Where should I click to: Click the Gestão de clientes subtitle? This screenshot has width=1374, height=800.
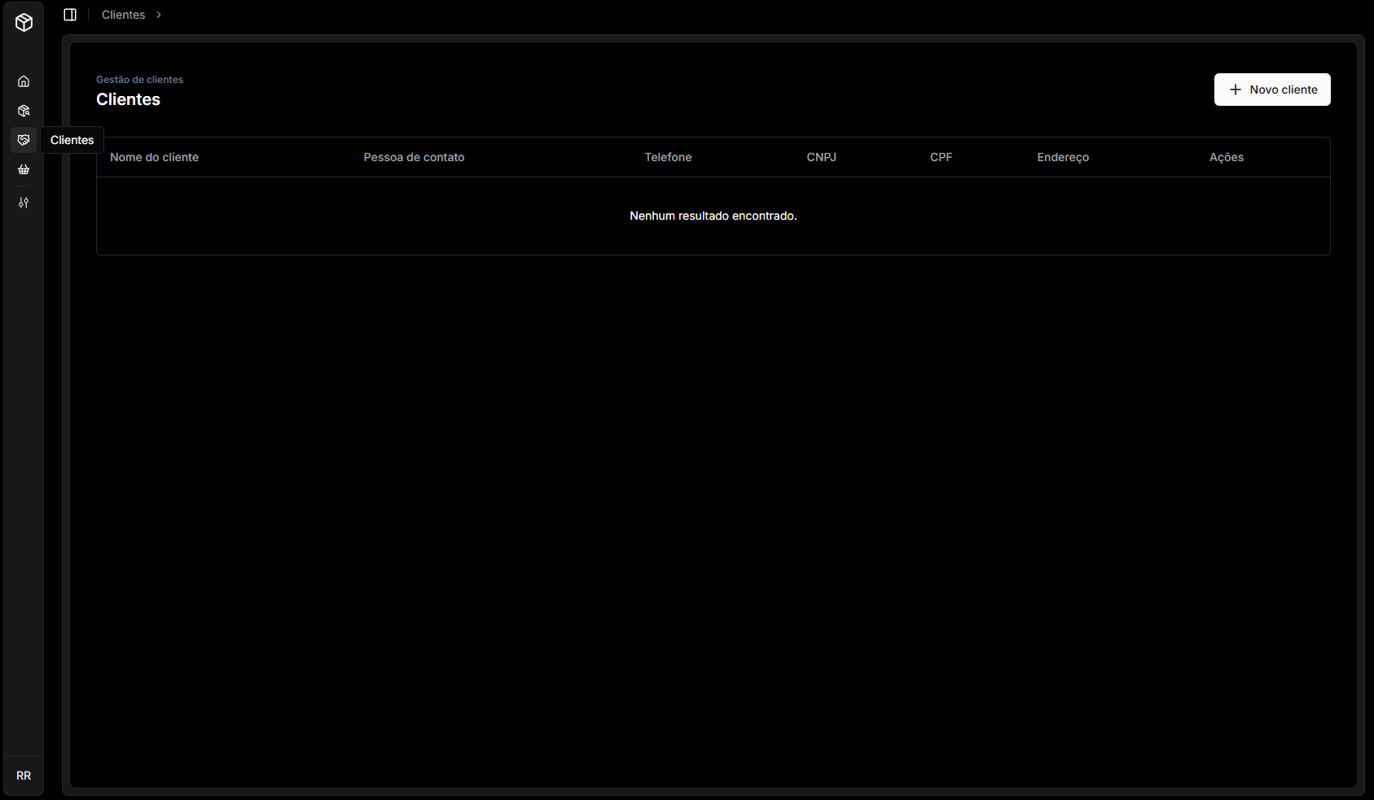139,80
